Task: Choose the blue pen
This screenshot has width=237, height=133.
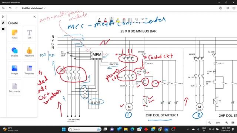Action: 112,20
